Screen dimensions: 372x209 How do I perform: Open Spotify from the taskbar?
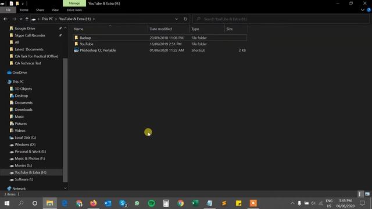point(151,203)
